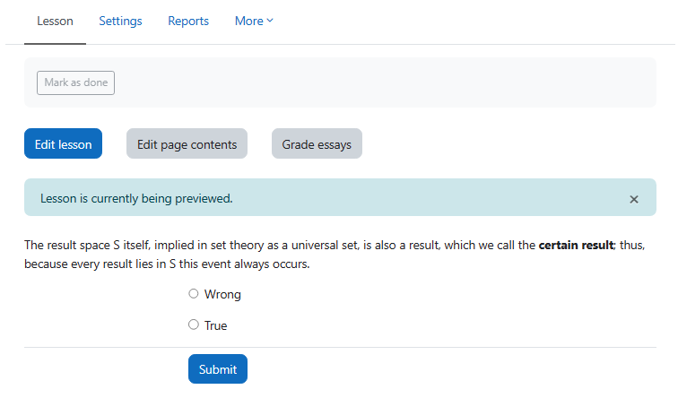The image size is (678, 398).
Task: Click the 'True' answer label text
Action: (216, 325)
